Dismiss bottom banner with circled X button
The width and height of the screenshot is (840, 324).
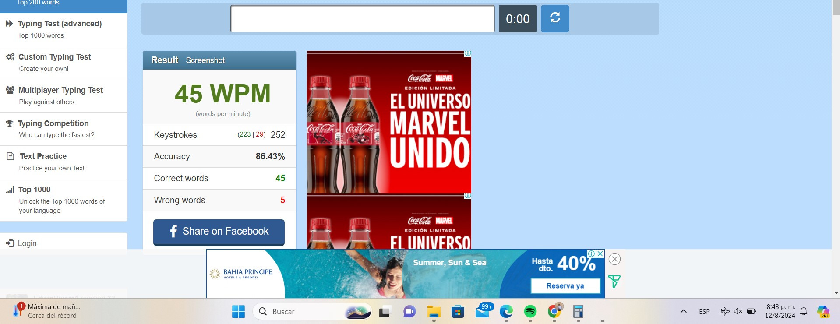(615, 259)
